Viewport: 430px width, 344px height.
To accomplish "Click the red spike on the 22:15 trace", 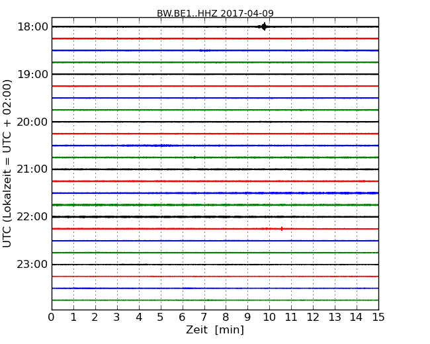I will (x=282, y=229).
